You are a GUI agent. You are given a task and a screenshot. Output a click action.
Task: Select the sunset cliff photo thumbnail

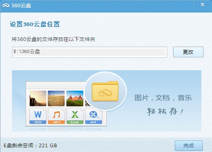click(x=38, y=98)
